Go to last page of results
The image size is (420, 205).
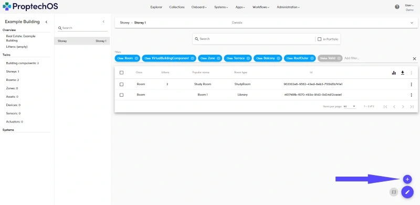pyautogui.click(x=412, y=107)
